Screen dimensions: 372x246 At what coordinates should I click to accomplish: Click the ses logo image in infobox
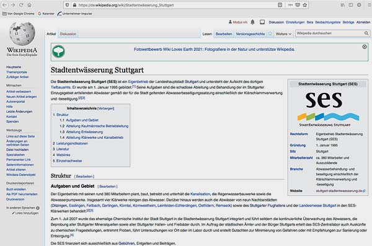[x=328, y=109]
